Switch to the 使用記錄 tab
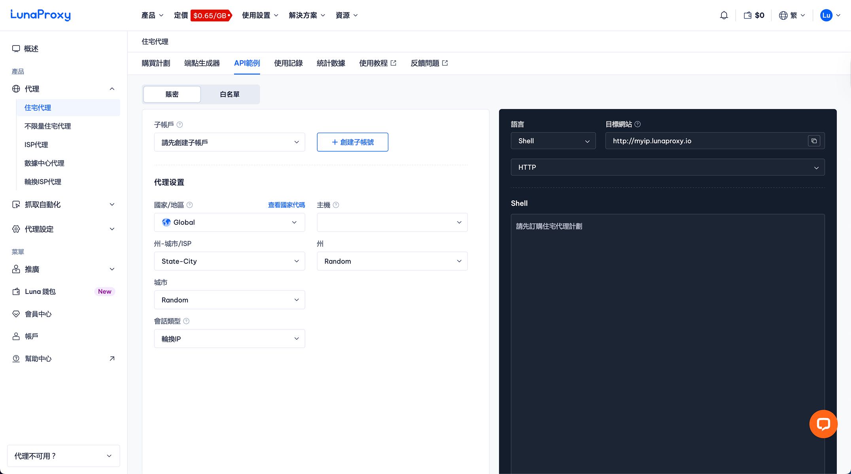851x474 pixels. pos(288,63)
